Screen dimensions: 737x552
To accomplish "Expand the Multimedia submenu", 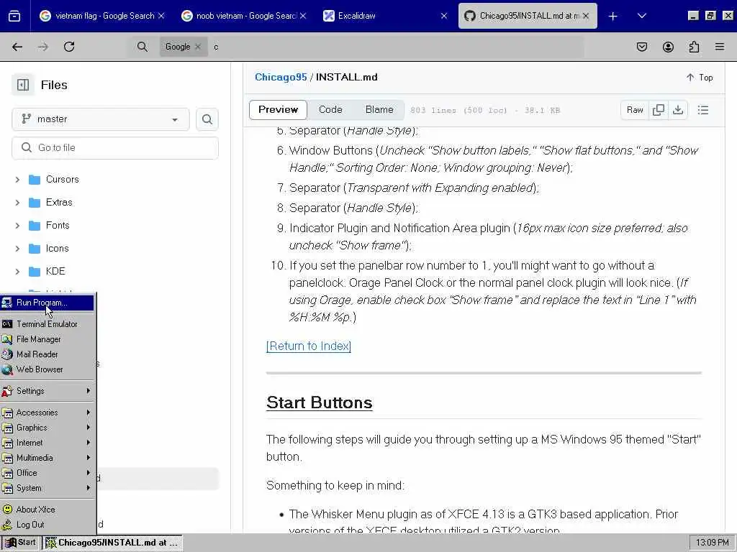I will [48, 458].
